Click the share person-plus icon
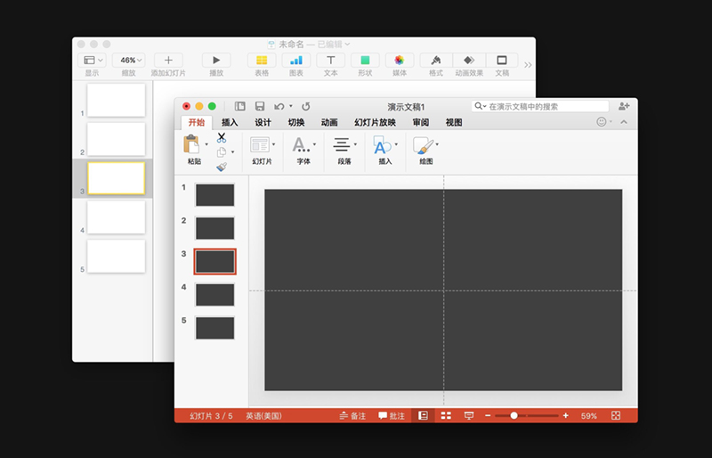 click(624, 106)
